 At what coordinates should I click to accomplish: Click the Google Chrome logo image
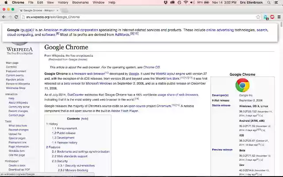point(242,85)
